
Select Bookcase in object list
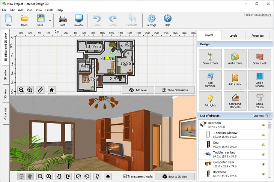click(x=233, y=174)
